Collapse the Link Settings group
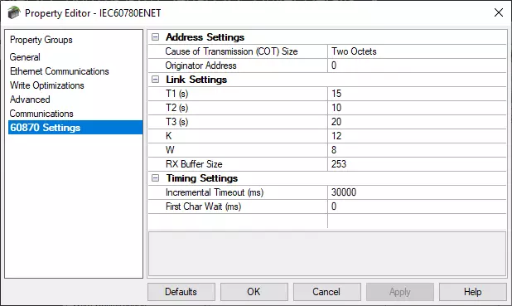 (156, 80)
